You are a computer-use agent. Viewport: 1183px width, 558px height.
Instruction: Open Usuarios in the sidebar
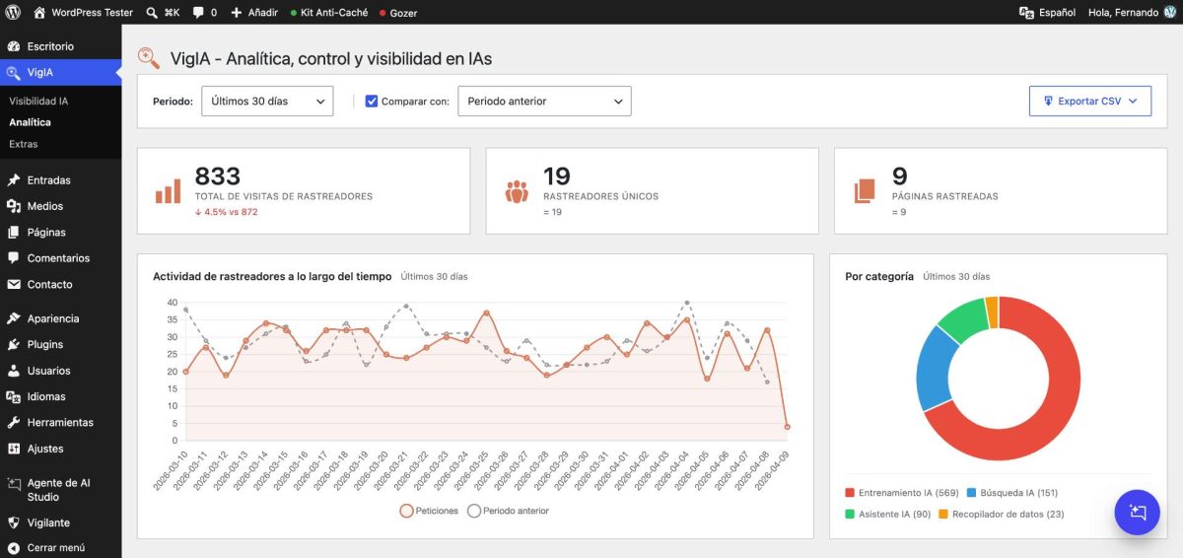coord(60,371)
